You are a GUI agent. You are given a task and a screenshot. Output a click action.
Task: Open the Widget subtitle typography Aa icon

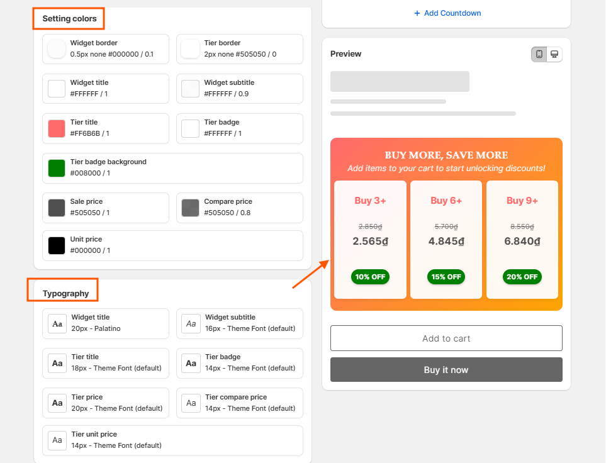tap(191, 323)
